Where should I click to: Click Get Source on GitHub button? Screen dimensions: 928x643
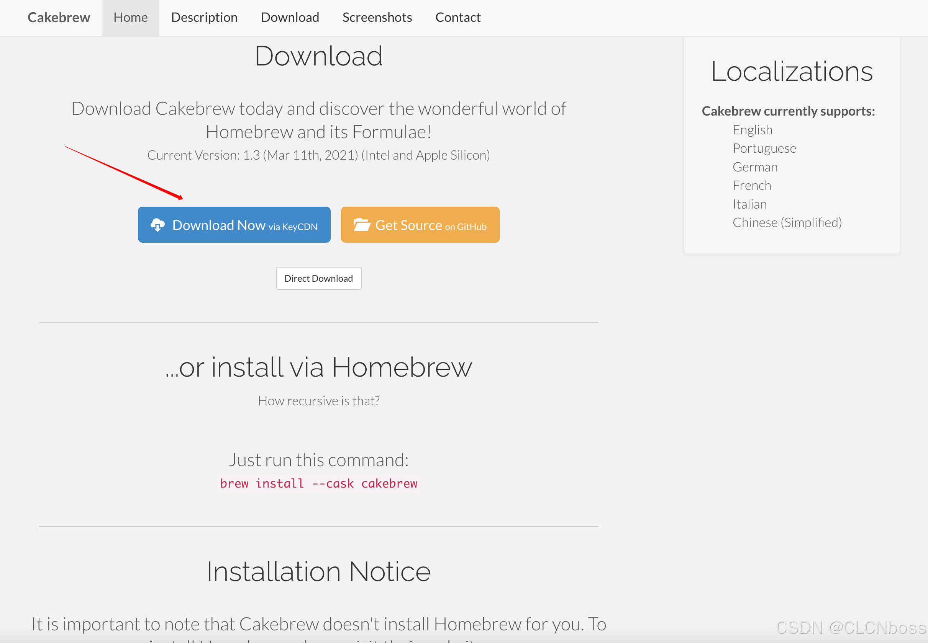420,225
